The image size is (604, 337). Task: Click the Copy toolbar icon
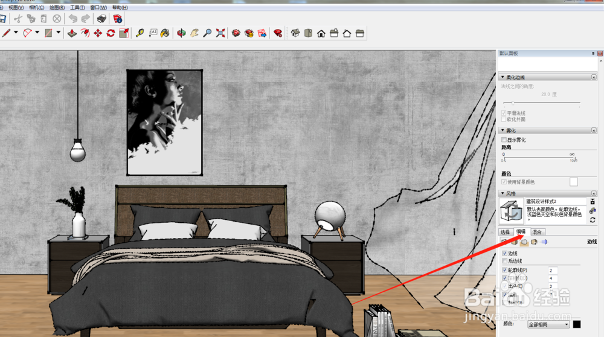coord(31,19)
